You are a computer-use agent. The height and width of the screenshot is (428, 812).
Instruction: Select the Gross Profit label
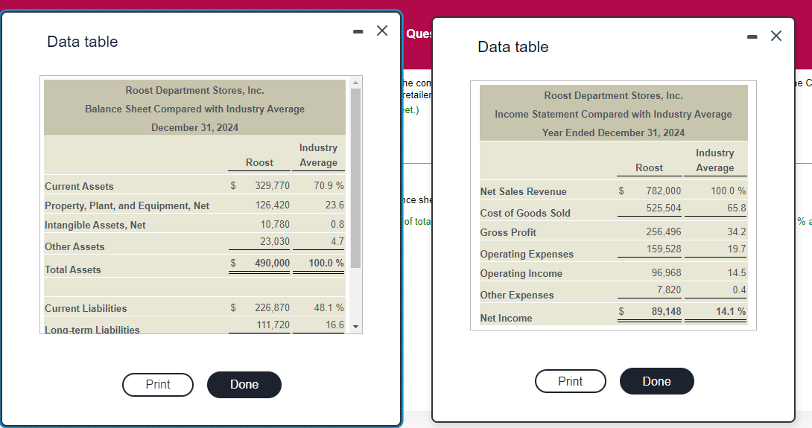508,232
